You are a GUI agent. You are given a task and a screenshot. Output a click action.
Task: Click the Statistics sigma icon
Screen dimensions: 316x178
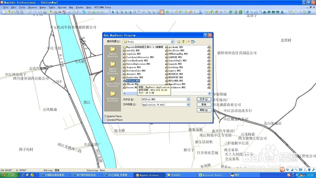[x=200, y=12]
